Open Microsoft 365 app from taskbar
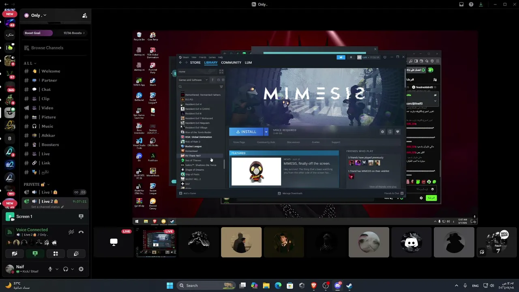519x292 pixels. pyautogui.click(x=254, y=286)
